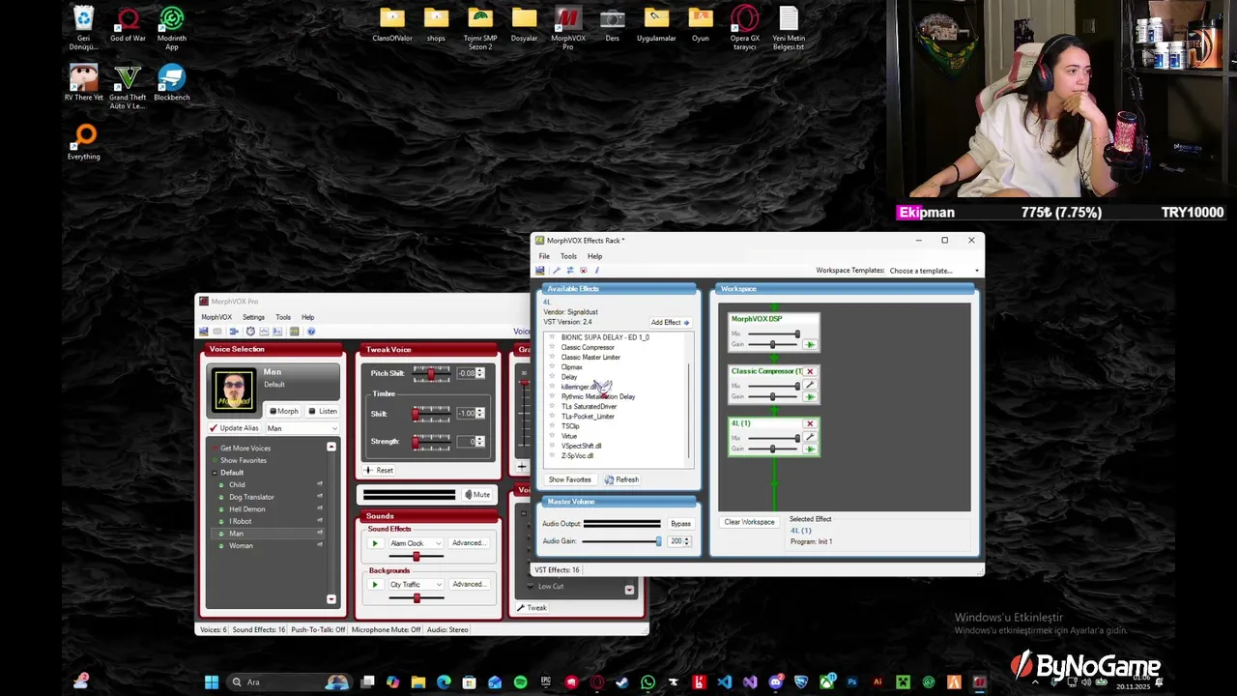Image resolution: width=1237 pixels, height=696 pixels.
Task: Play Alarm Clock sound effect
Action: coord(375,543)
